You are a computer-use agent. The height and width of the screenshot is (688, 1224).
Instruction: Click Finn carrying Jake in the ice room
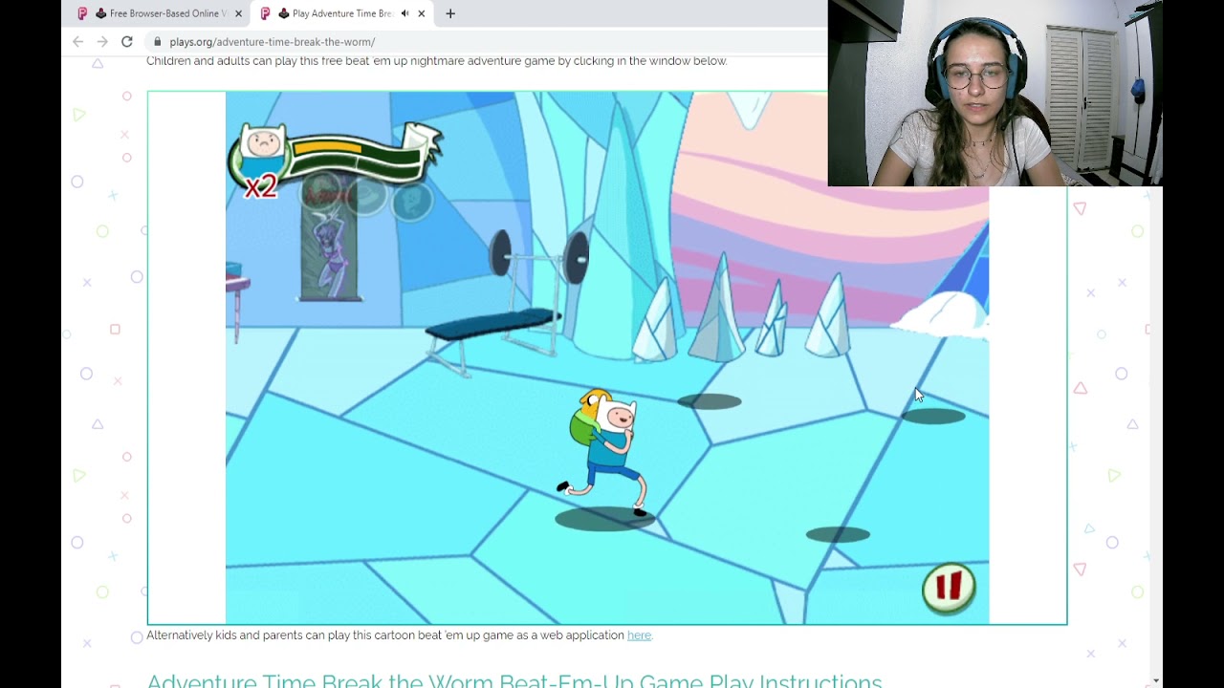coord(605,454)
